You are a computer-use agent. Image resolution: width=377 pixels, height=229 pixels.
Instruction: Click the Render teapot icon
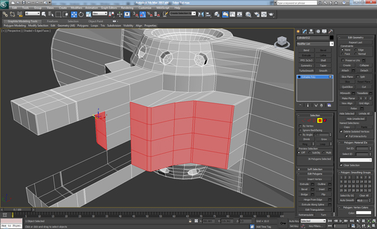(x=271, y=14)
